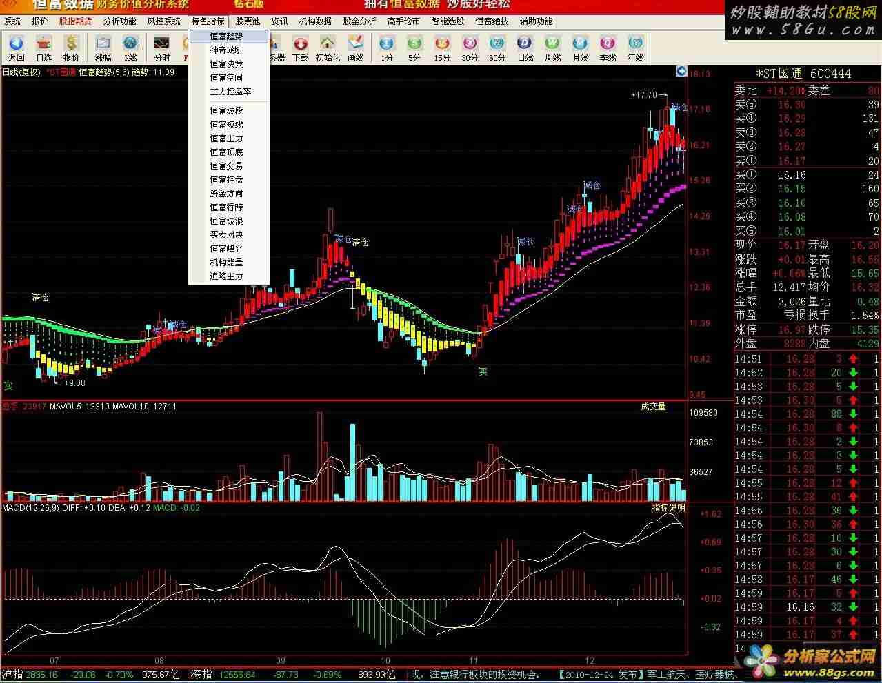Click the 卖⑤ 16.30 order book row
The image size is (882, 683).
807,105
